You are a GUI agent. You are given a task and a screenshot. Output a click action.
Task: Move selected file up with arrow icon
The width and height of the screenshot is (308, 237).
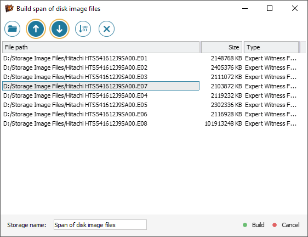coord(36,29)
